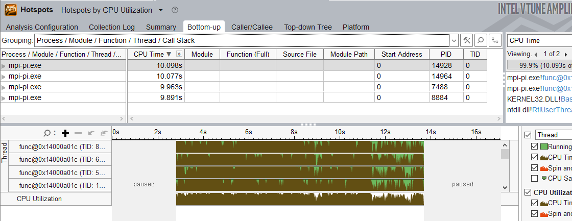Uncheck the Running checkbox
Viewport: 572px width, 221px height.
tap(534, 146)
